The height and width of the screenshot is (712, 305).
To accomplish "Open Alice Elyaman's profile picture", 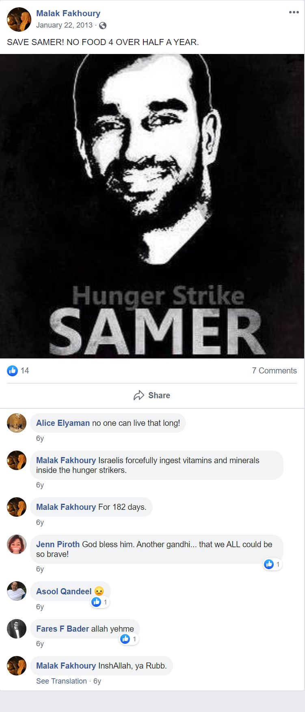I will coord(17,423).
